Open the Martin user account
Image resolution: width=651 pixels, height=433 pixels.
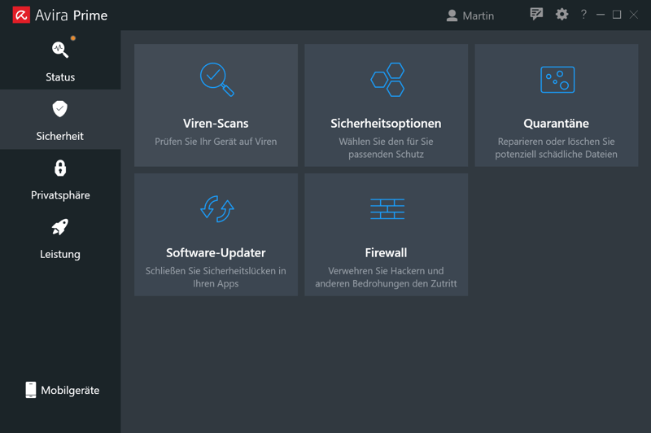470,15
